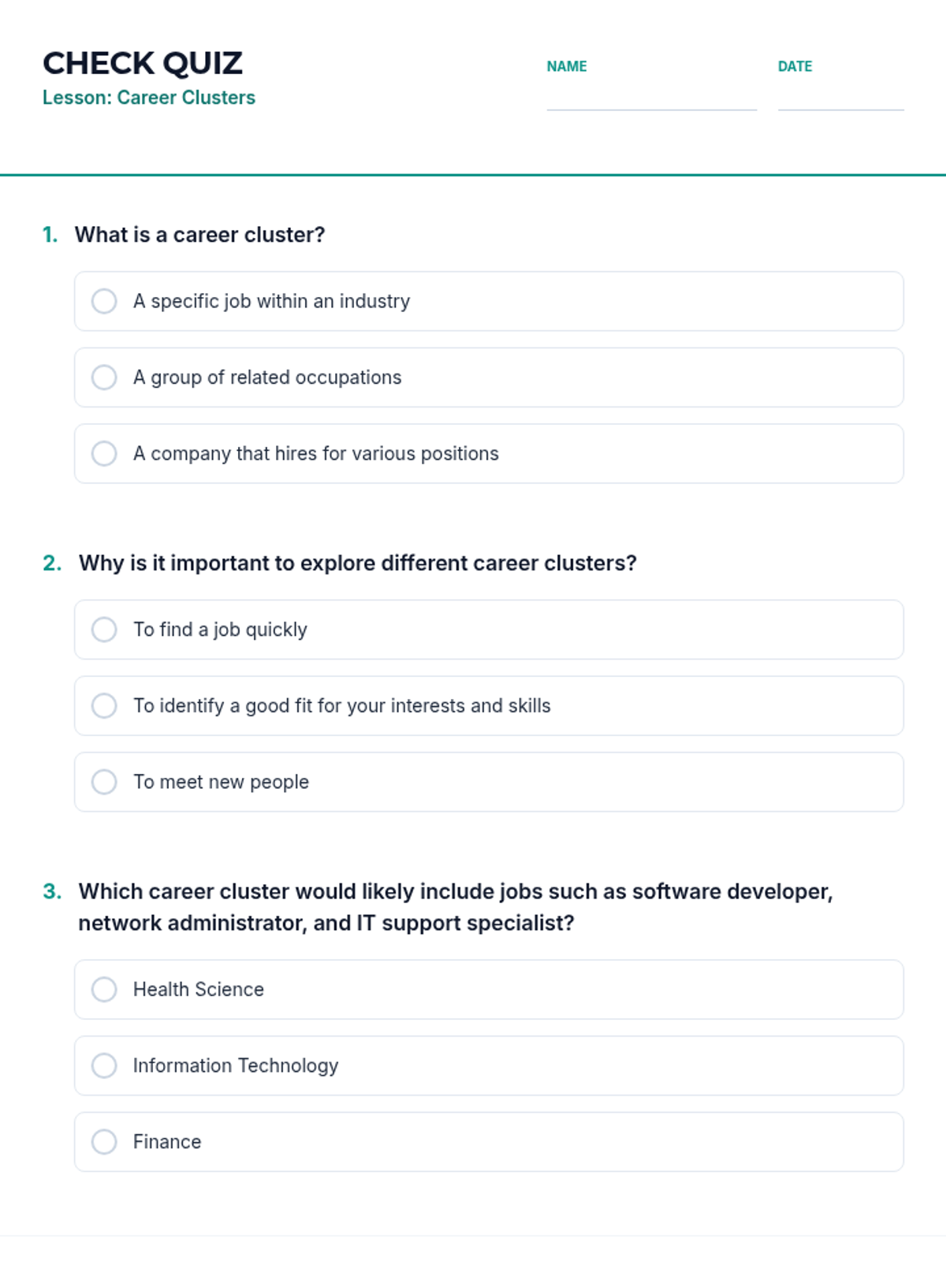Viewport: 946px width, 1261px height.
Task: Click the 'What is a career cluster?' question
Action: (199, 235)
